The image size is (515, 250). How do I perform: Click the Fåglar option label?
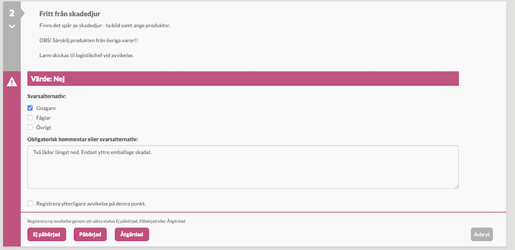click(x=43, y=118)
